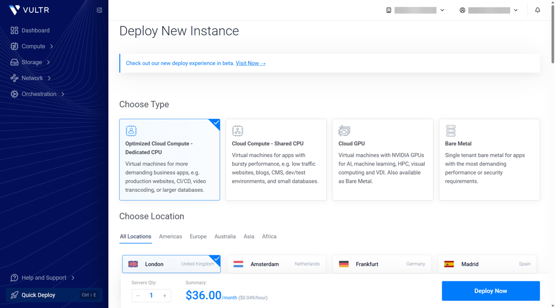
Task: Click the Choose Location heading
Action: click(152, 216)
